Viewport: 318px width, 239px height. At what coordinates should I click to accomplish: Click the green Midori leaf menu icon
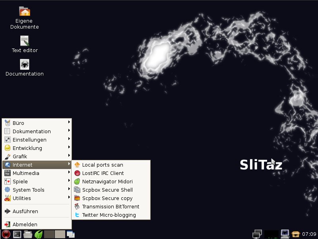pyautogui.click(x=77, y=181)
